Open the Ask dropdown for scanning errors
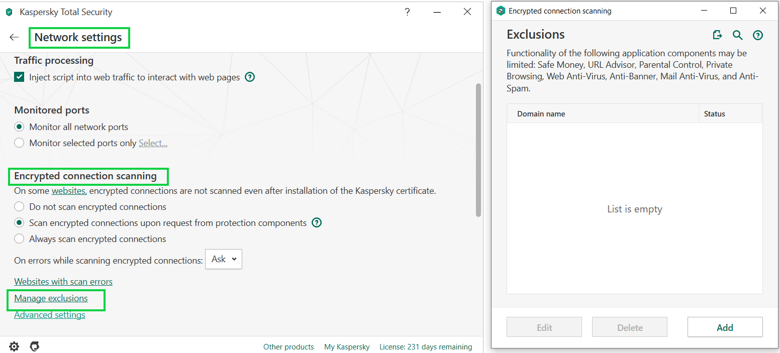This screenshot has height=353, width=780. click(x=224, y=259)
